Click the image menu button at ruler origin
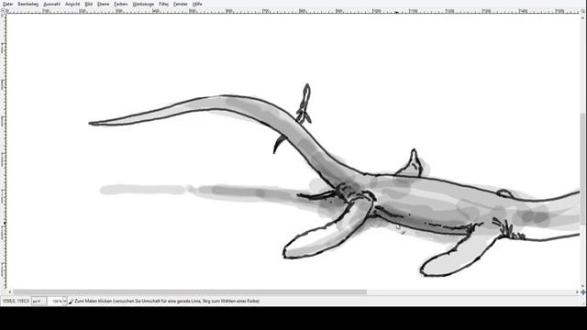Image resolution: width=587 pixels, height=330 pixels. point(4,11)
